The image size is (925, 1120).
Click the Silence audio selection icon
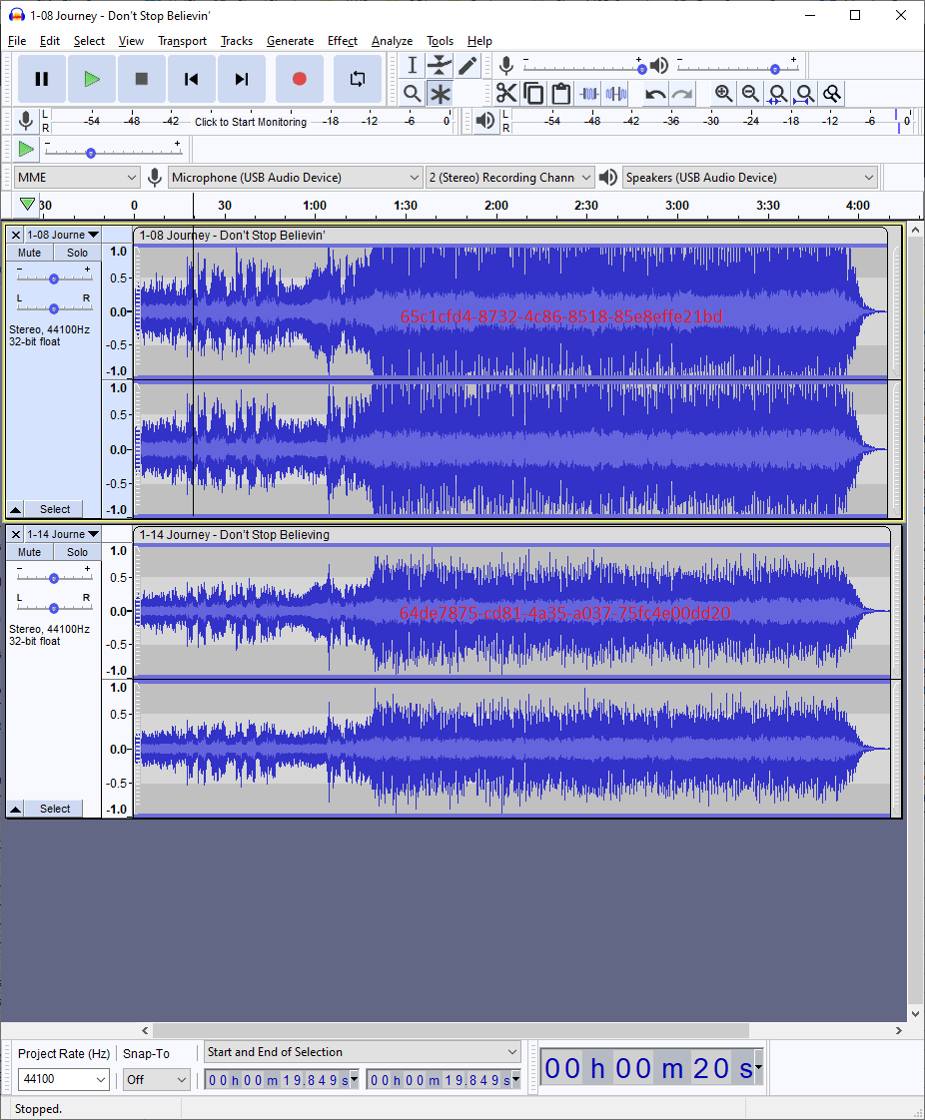tap(616, 94)
